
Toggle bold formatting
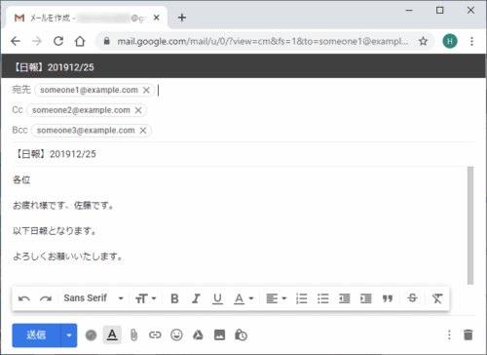tap(174, 298)
